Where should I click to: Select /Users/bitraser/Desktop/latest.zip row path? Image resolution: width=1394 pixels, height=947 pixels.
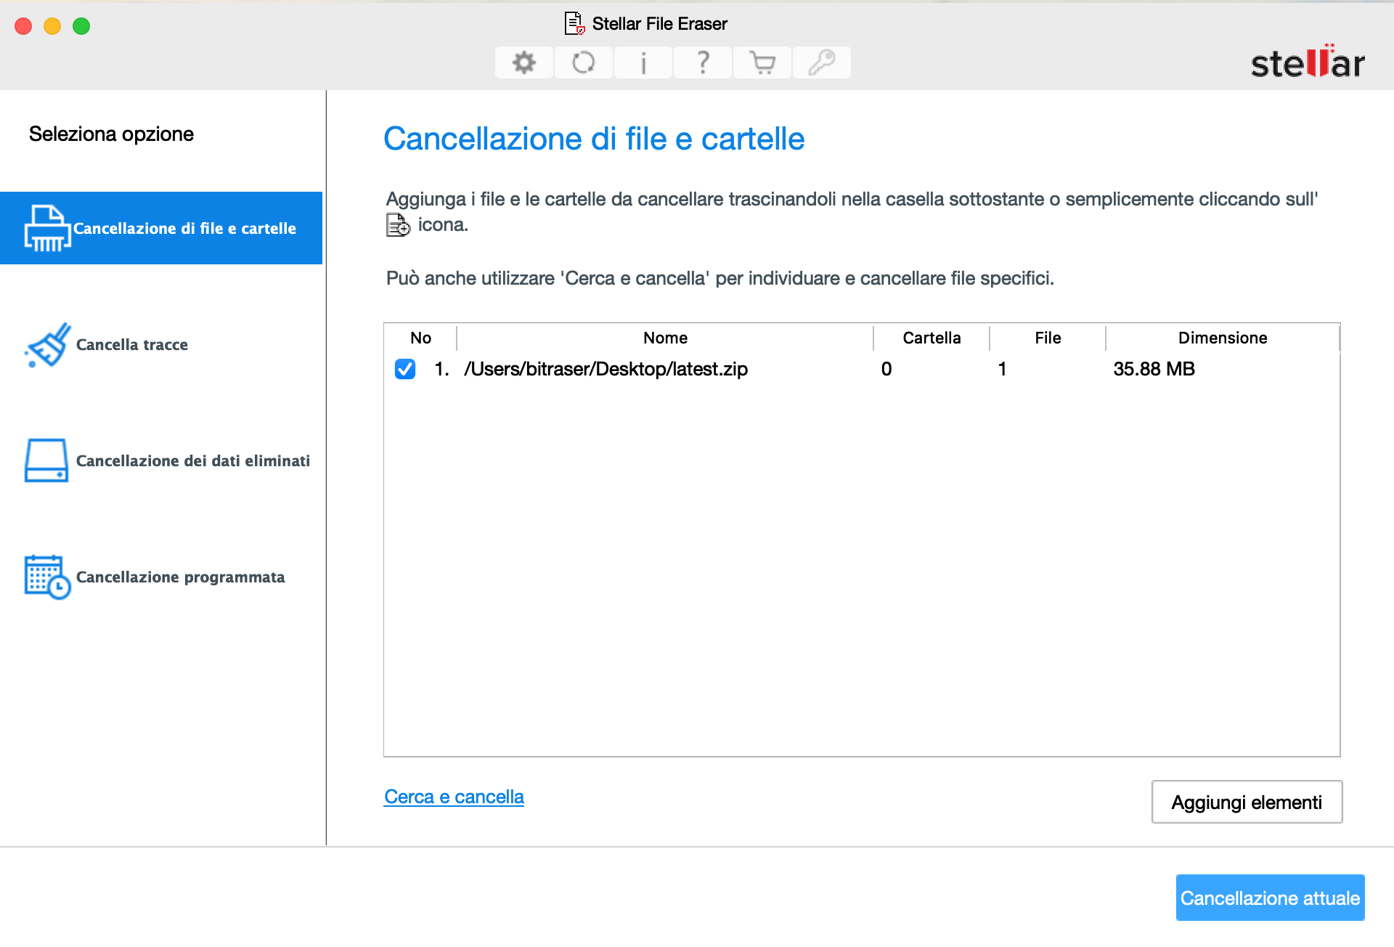(606, 369)
